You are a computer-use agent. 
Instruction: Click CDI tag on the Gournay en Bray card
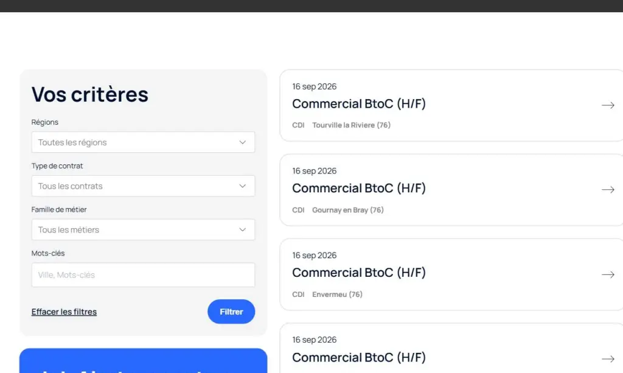298,210
